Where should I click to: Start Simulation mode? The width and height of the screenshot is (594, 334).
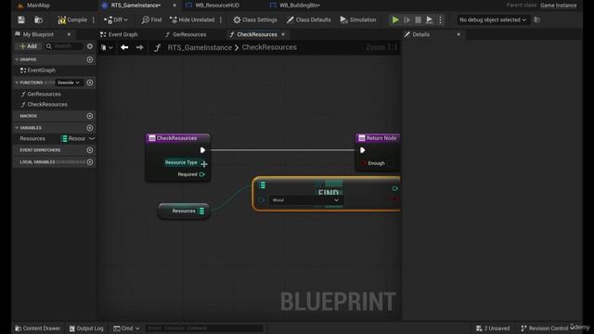[358, 19]
